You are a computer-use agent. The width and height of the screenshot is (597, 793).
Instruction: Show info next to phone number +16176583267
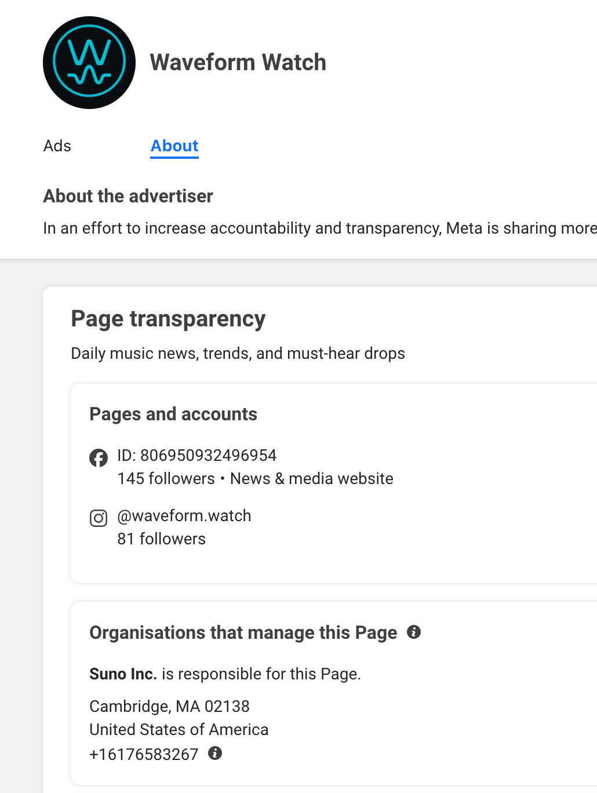click(215, 753)
